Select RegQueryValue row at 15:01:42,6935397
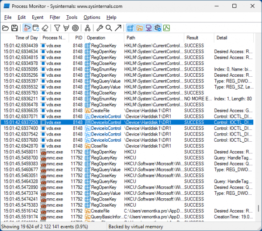The width and height of the screenshot is (262, 231). [127, 81]
